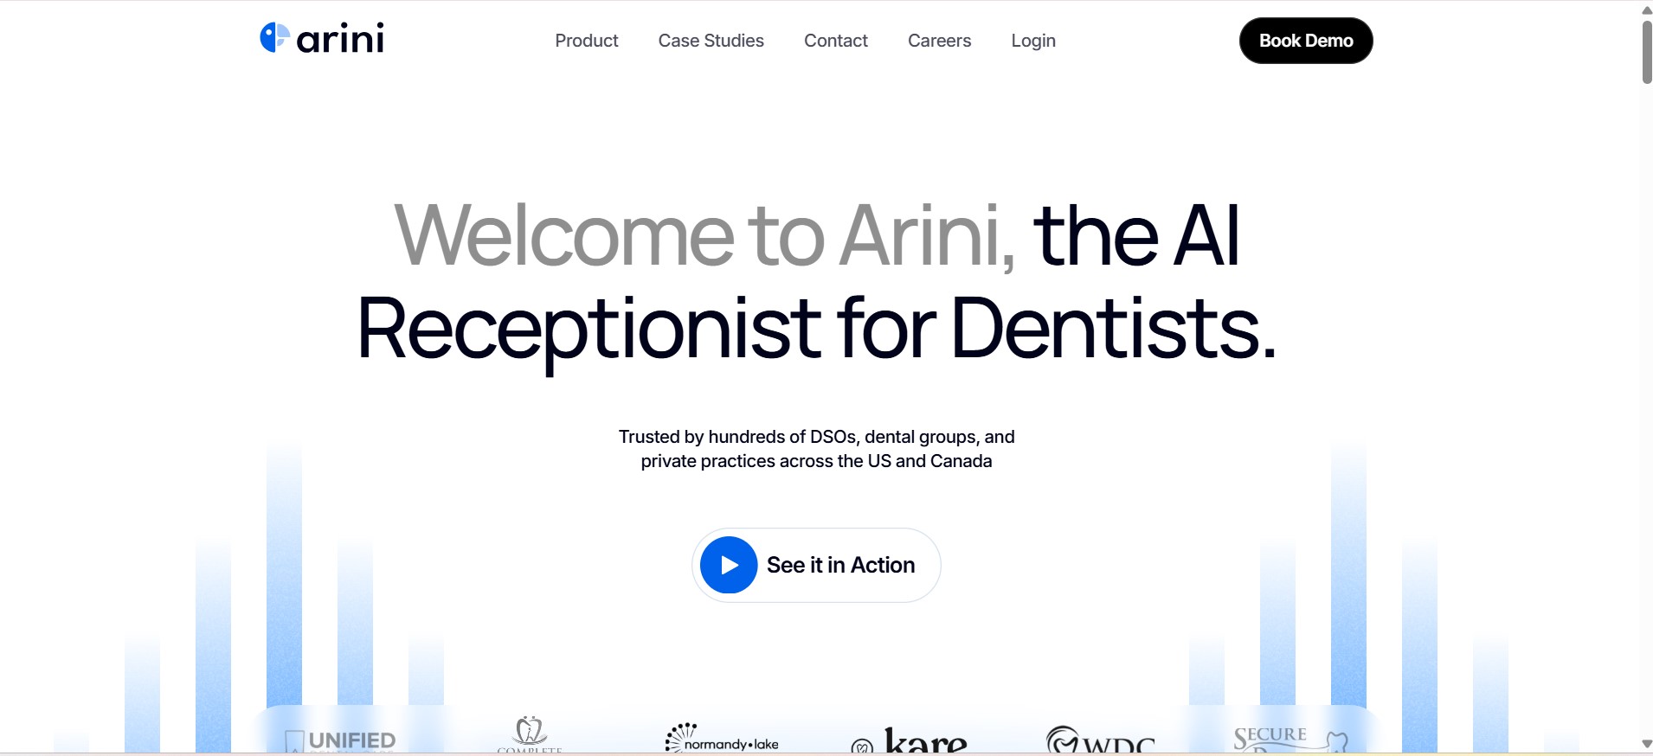1653x756 pixels.
Task: Click the WDC logo
Action: (x=1100, y=740)
